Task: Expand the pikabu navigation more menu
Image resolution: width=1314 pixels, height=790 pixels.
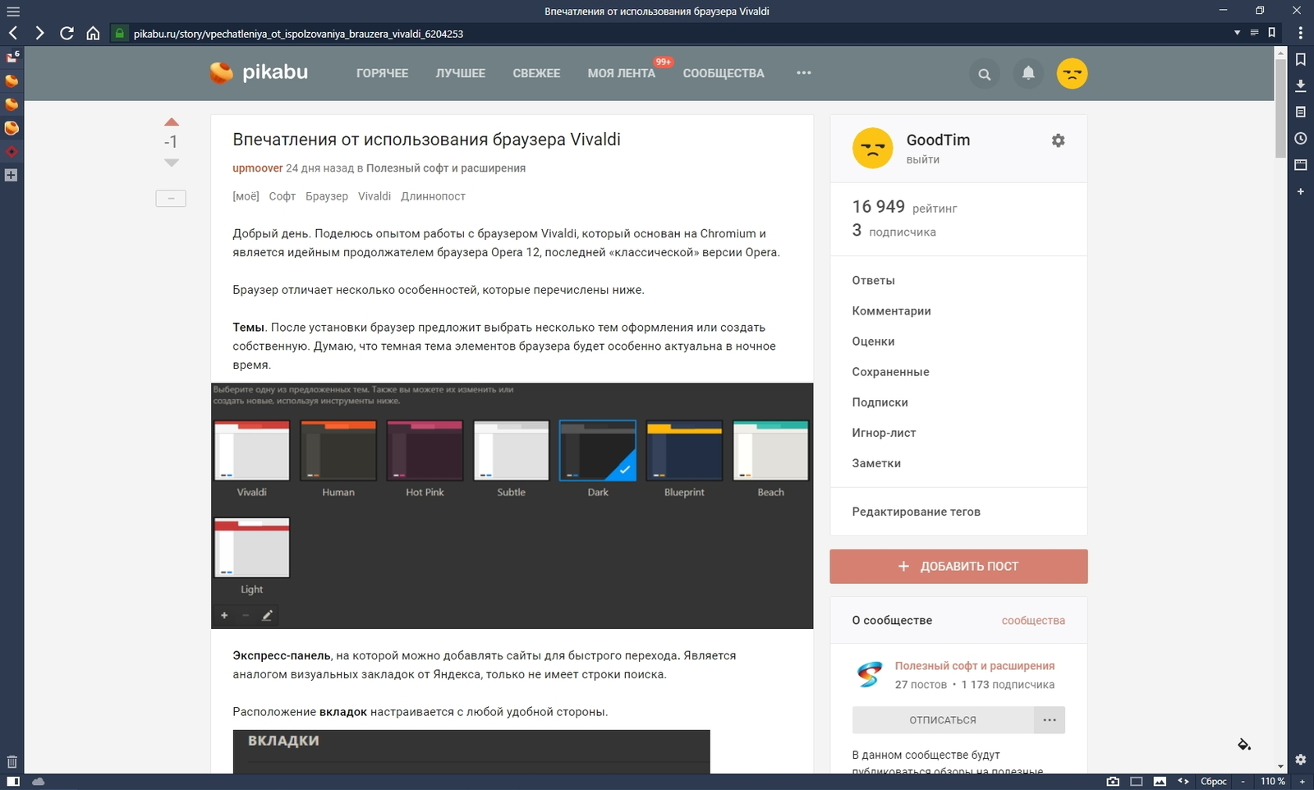Action: [803, 73]
